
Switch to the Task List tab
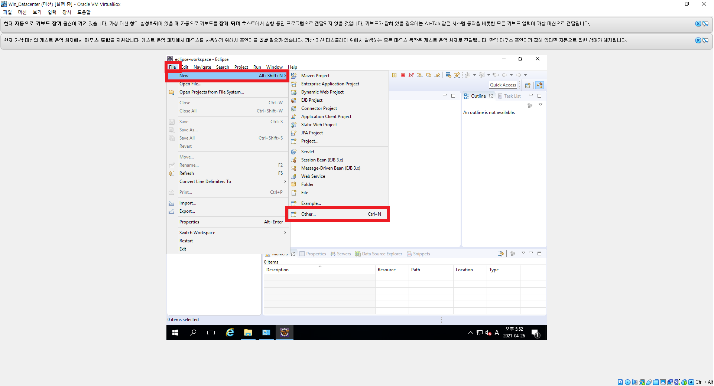(509, 96)
